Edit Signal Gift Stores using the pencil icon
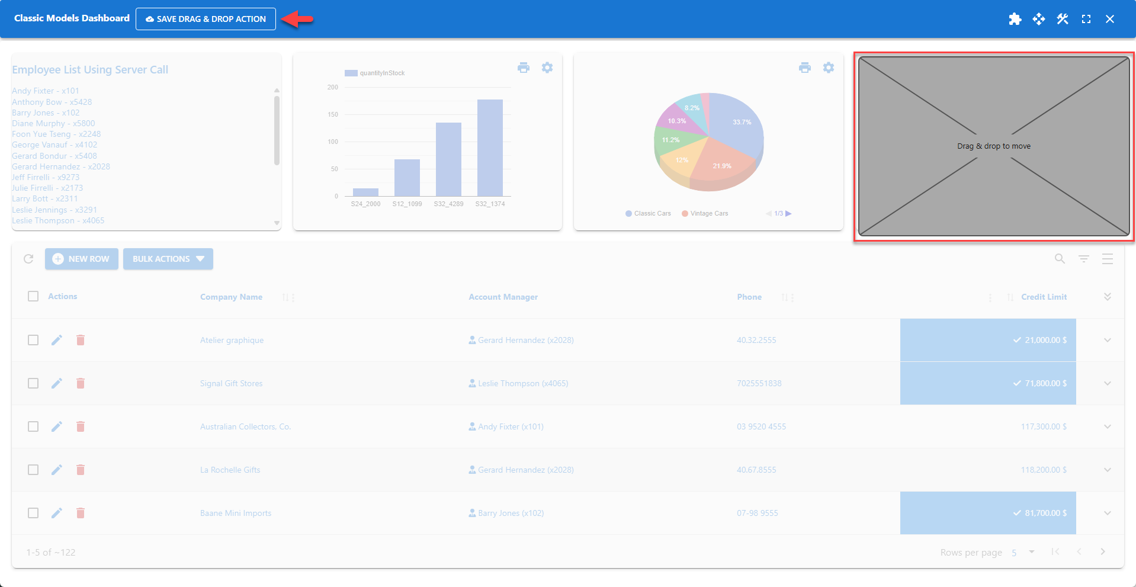The width and height of the screenshot is (1136, 587). click(x=57, y=383)
